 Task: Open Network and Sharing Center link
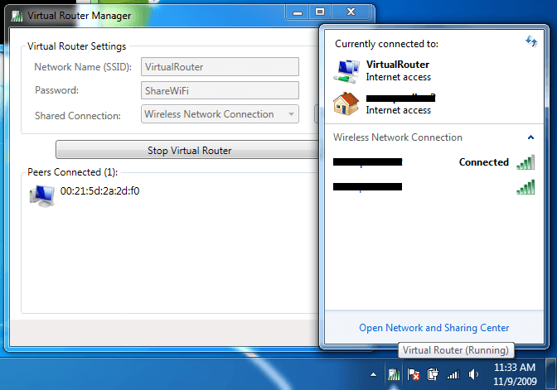(x=433, y=328)
